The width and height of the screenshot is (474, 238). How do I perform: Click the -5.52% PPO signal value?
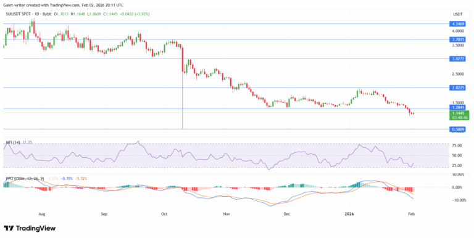[81, 179]
